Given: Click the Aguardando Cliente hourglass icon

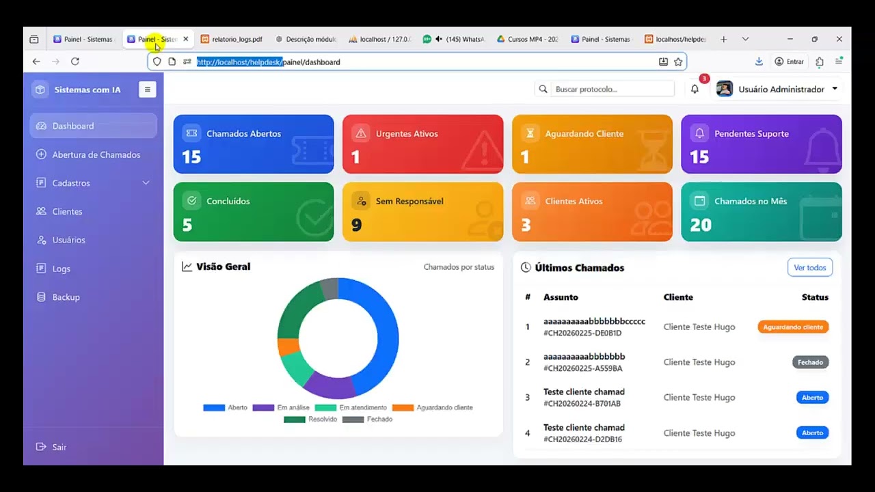Looking at the screenshot, I should coord(530,133).
